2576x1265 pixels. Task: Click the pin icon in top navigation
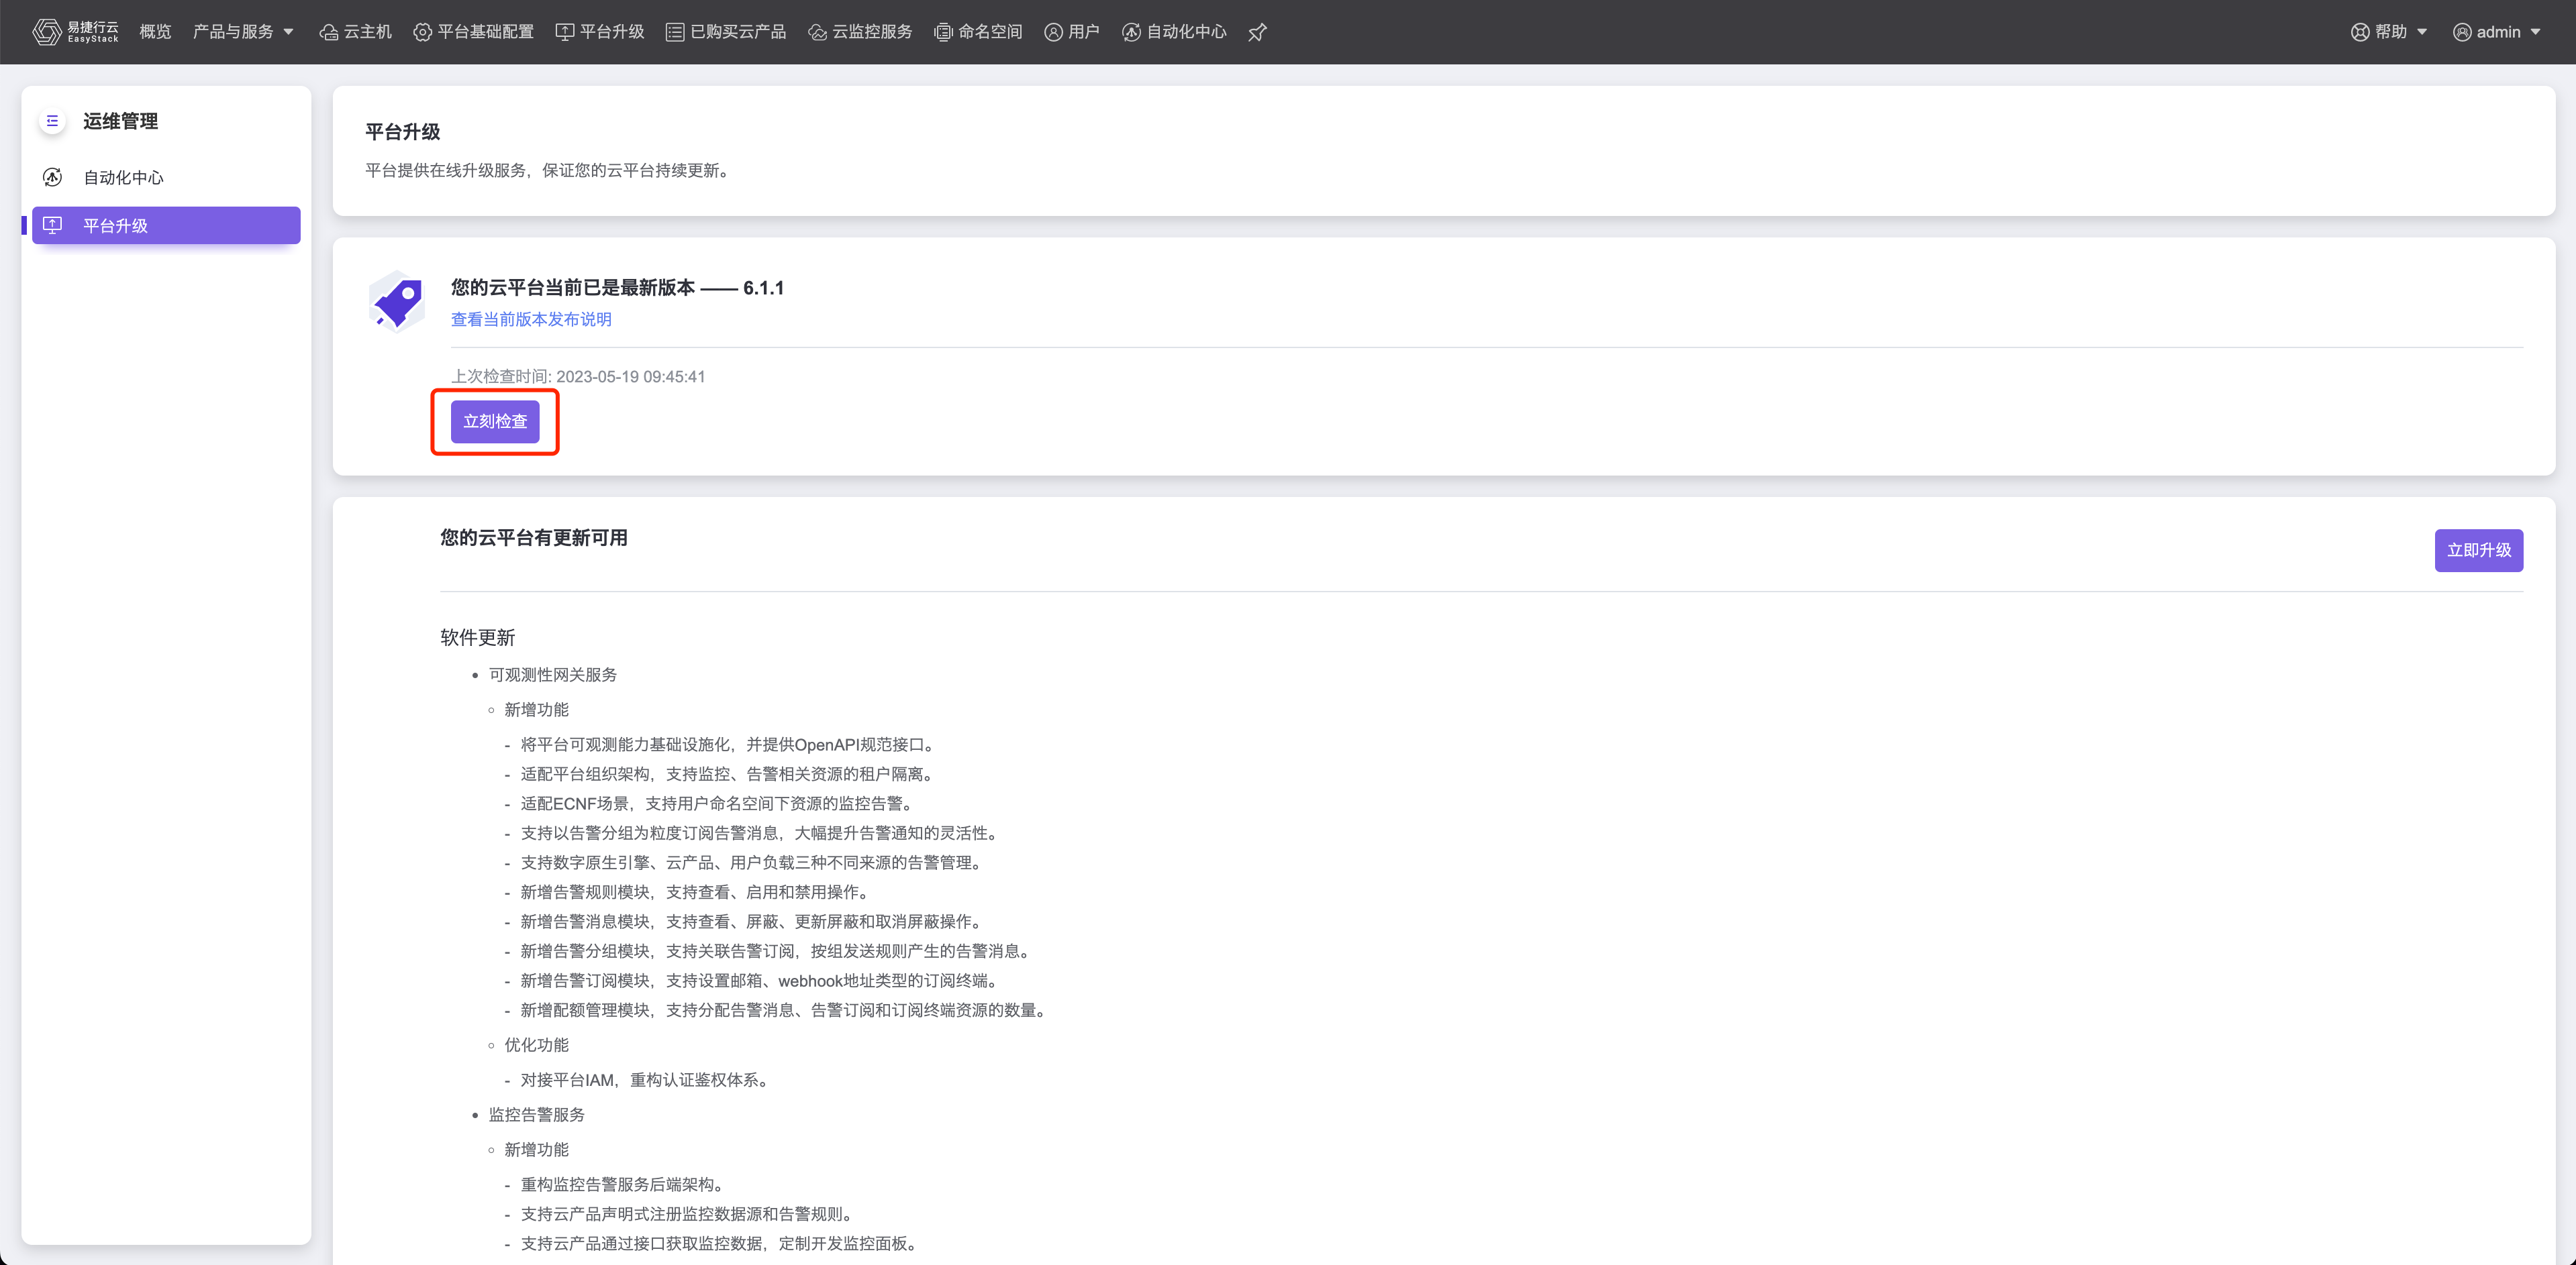tap(1258, 32)
